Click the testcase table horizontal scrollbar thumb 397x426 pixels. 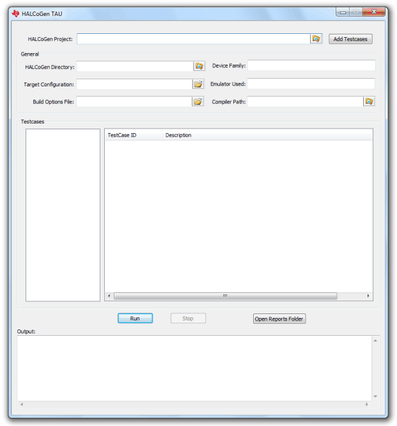tap(226, 296)
